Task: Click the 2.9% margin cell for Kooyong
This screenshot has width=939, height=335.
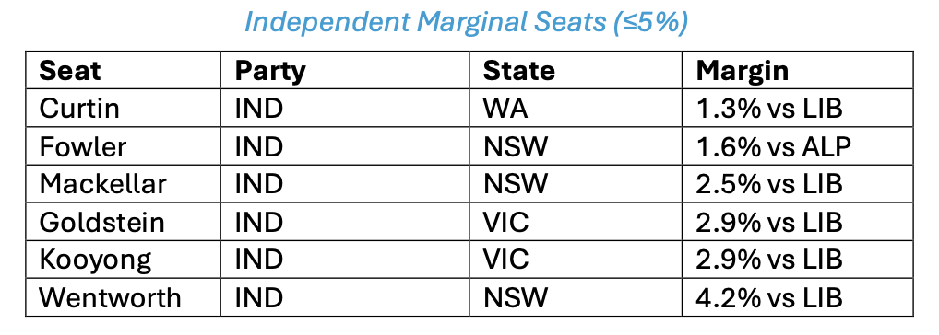Action: pos(798,260)
